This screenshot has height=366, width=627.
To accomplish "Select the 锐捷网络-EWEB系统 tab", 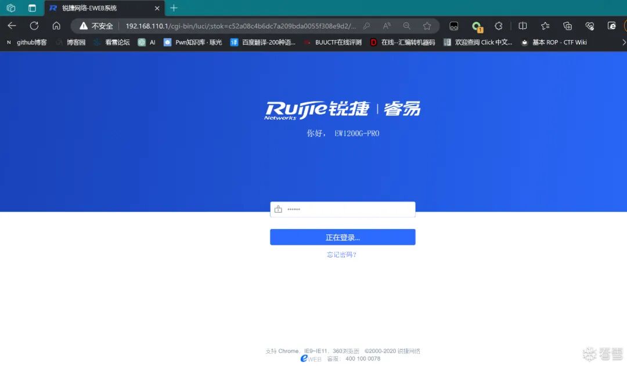I will pyautogui.click(x=105, y=8).
